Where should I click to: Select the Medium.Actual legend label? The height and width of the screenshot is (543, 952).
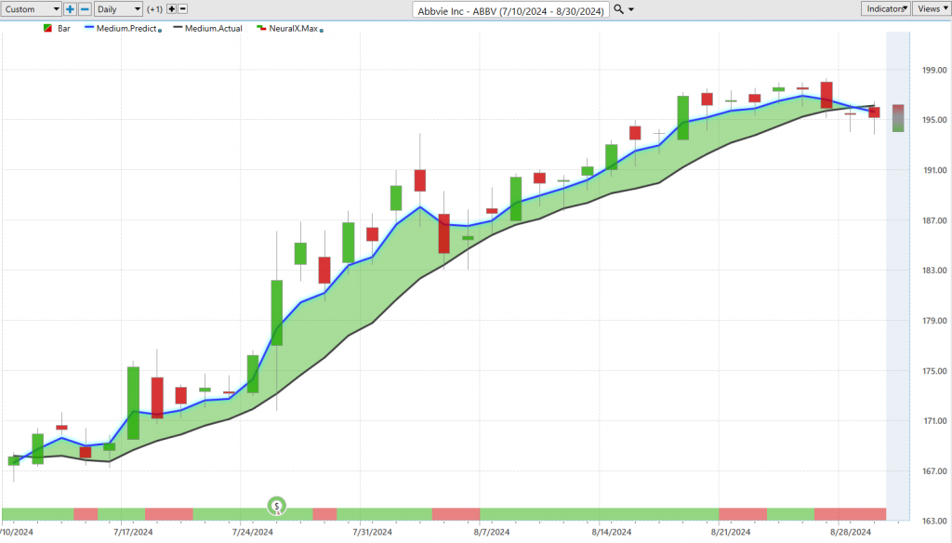click(213, 29)
